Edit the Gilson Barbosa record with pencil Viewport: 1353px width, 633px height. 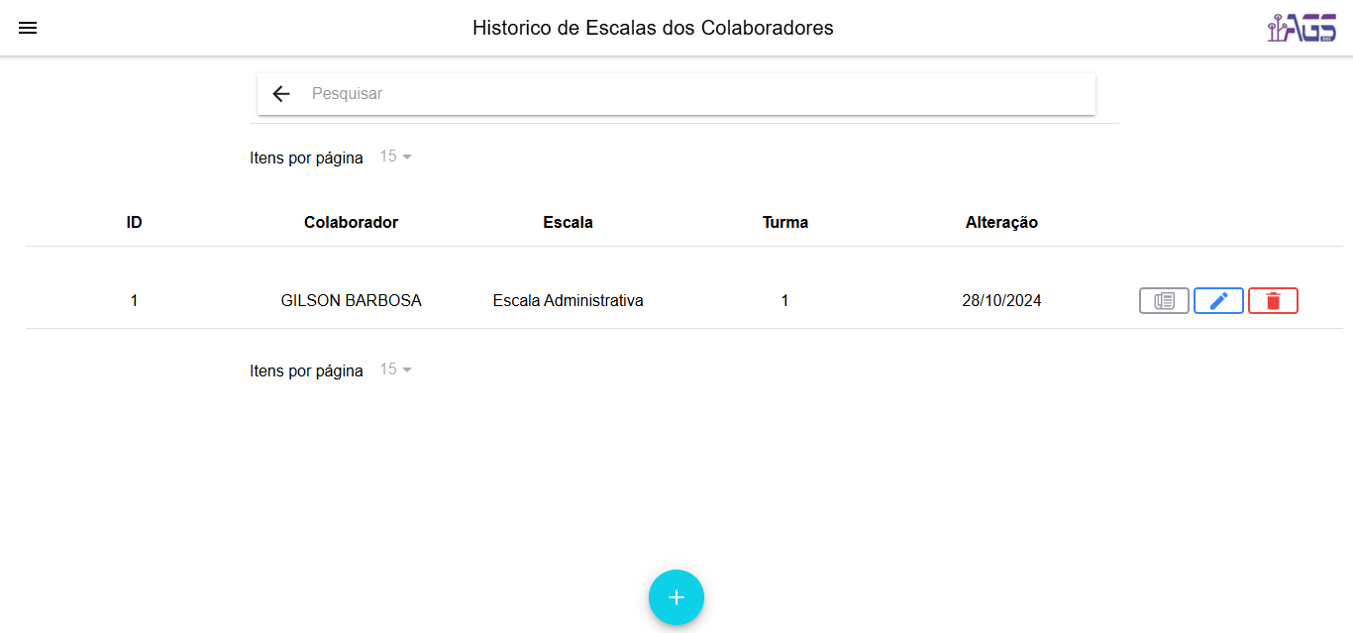[1218, 300]
